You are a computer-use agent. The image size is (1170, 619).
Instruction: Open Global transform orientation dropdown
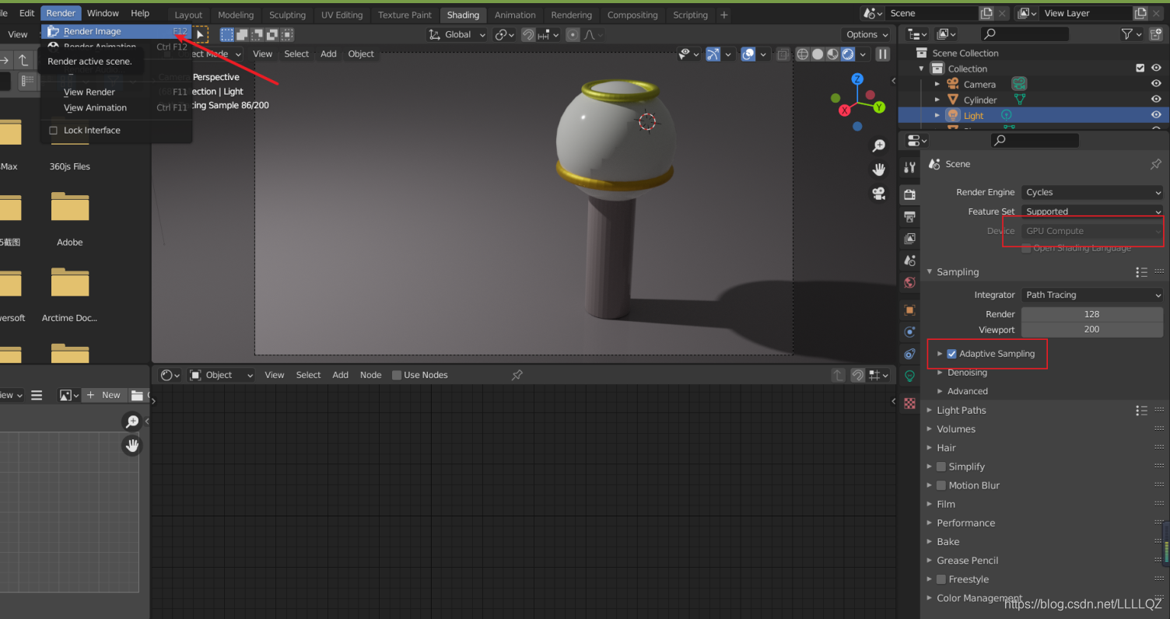457,34
